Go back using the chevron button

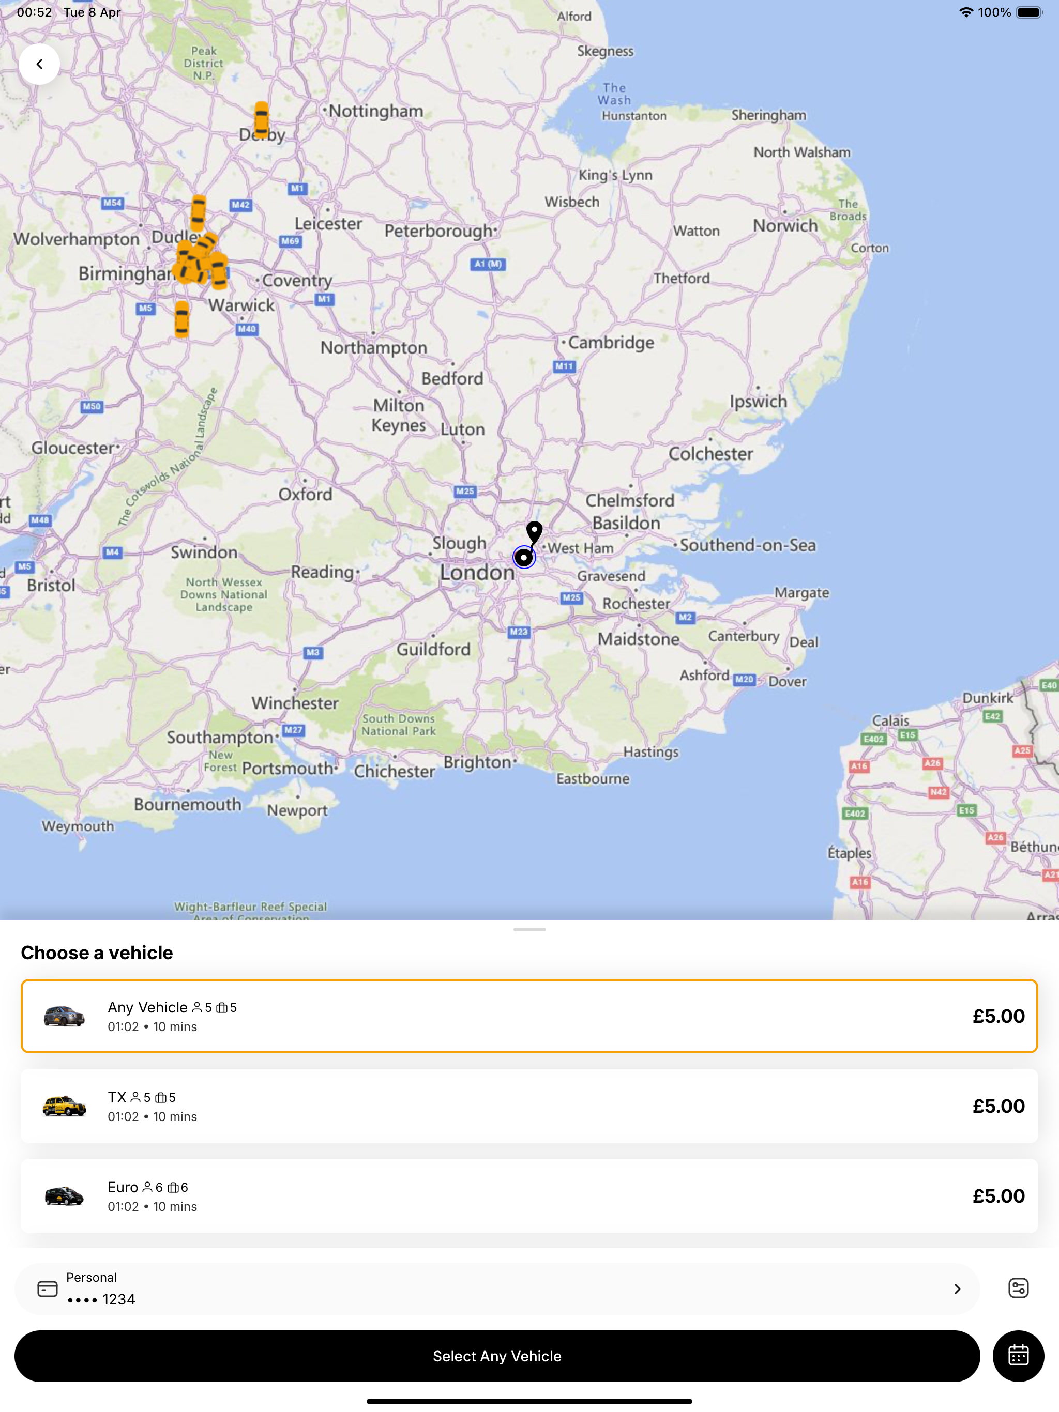pos(39,64)
